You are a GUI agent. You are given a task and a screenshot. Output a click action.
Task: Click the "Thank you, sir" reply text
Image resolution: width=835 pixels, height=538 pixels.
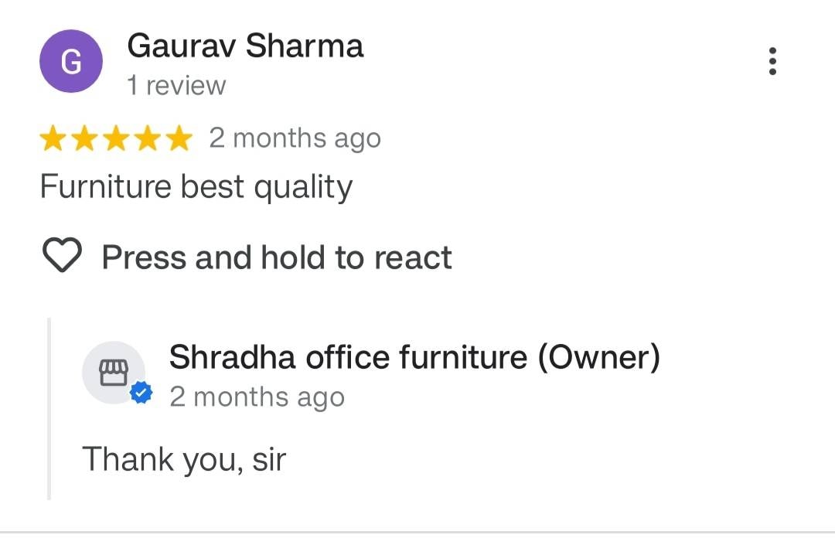(x=184, y=459)
